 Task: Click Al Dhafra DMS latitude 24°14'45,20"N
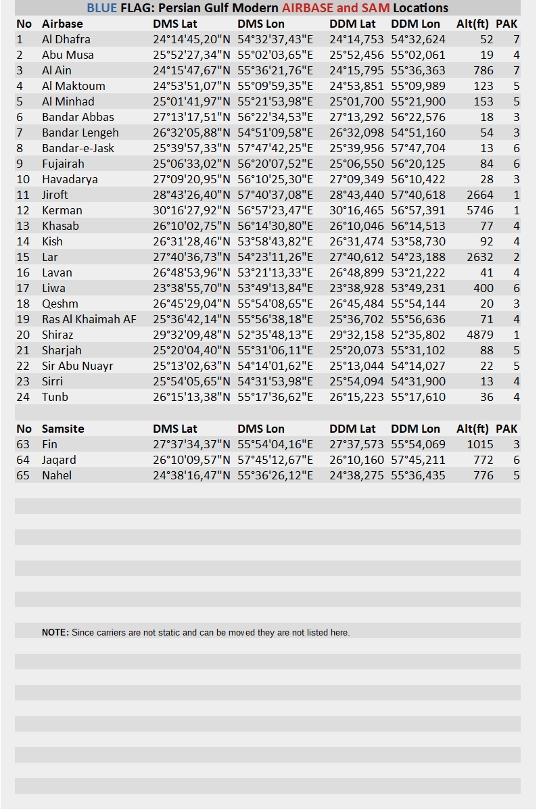click(x=191, y=39)
